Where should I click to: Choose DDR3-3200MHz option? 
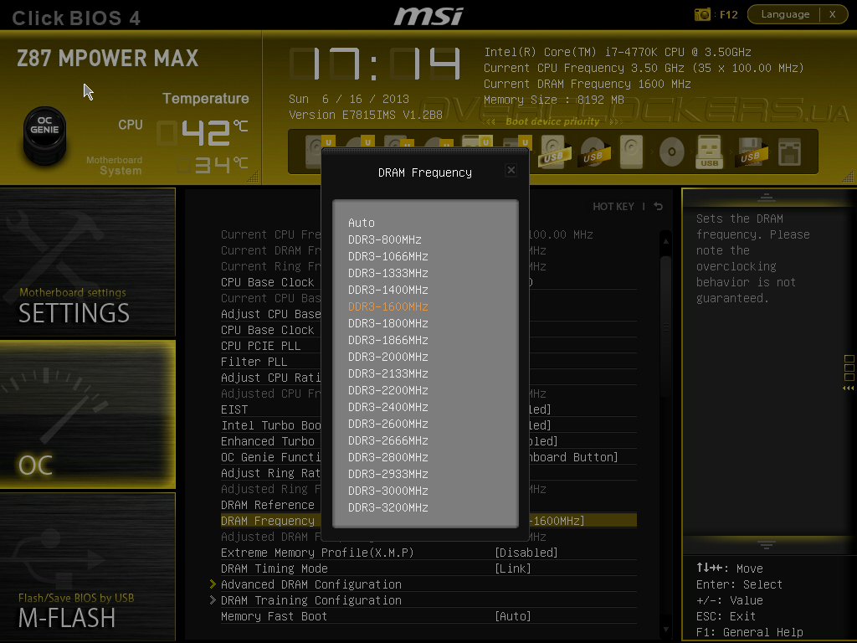point(388,507)
